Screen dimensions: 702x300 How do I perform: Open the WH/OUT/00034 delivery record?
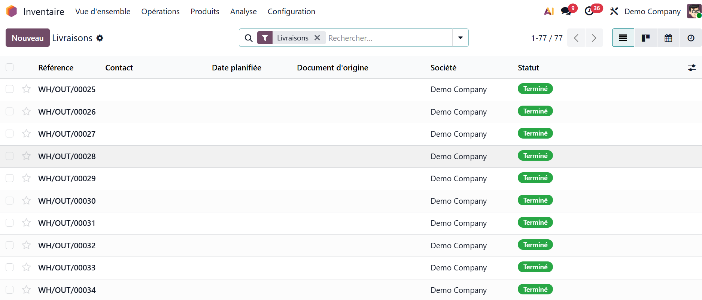tap(67, 290)
